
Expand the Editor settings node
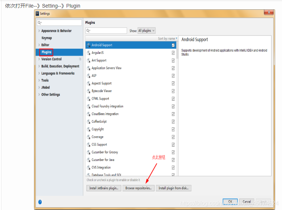(39, 45)
